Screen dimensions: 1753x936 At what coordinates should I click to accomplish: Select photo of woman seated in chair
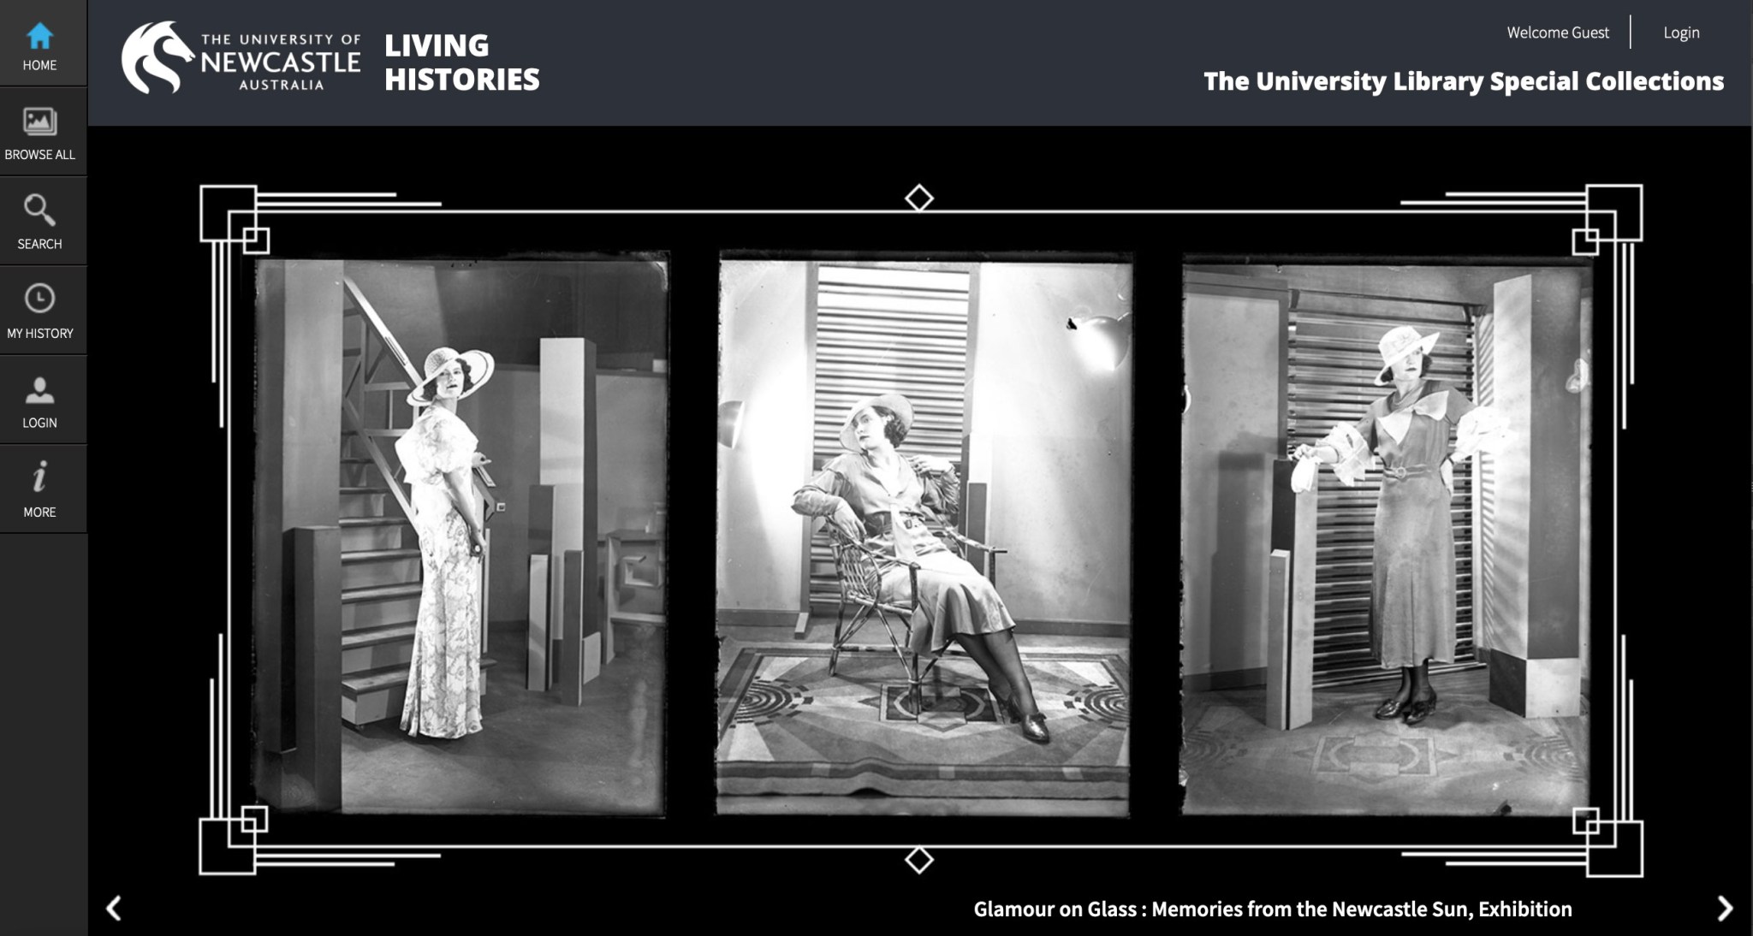[924, 535]
